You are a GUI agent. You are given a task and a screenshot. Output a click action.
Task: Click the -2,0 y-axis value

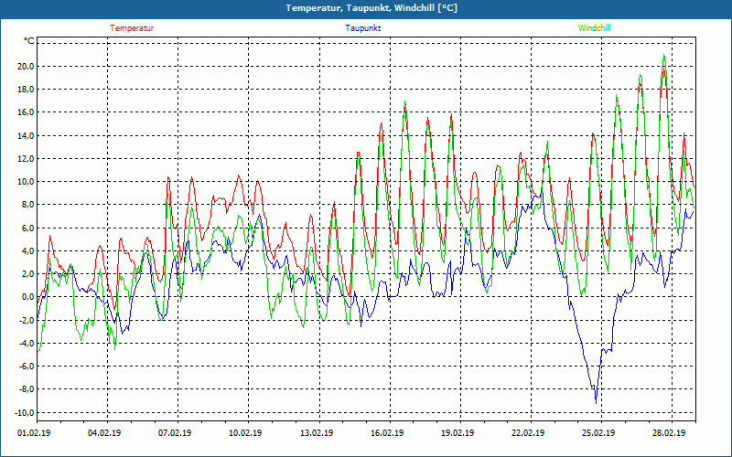tap(27, 321)
